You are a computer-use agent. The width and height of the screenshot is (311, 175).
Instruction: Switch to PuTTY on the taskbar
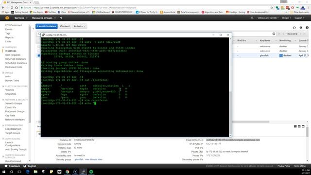83,172
